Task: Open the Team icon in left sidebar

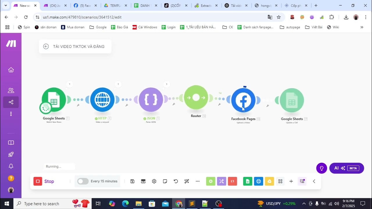Action: [11, 90]
